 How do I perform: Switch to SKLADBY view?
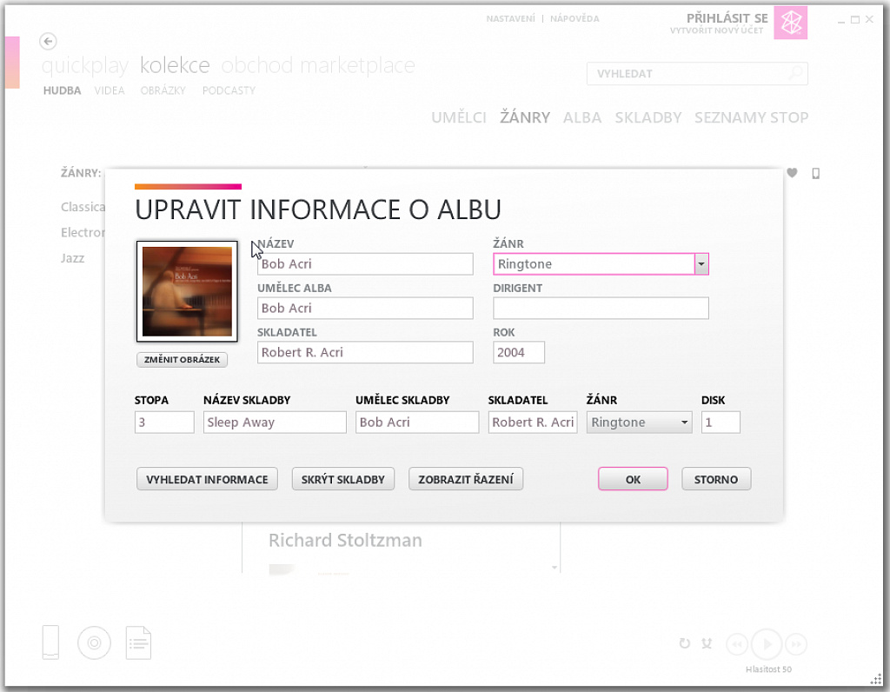pos(648,117)
